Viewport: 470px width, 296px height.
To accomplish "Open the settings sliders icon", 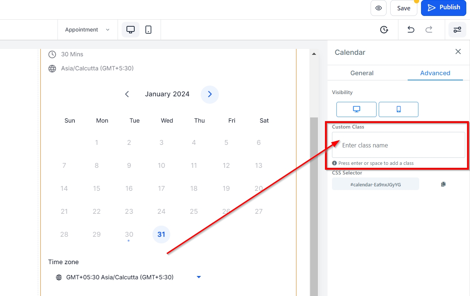I will [457, 30].
